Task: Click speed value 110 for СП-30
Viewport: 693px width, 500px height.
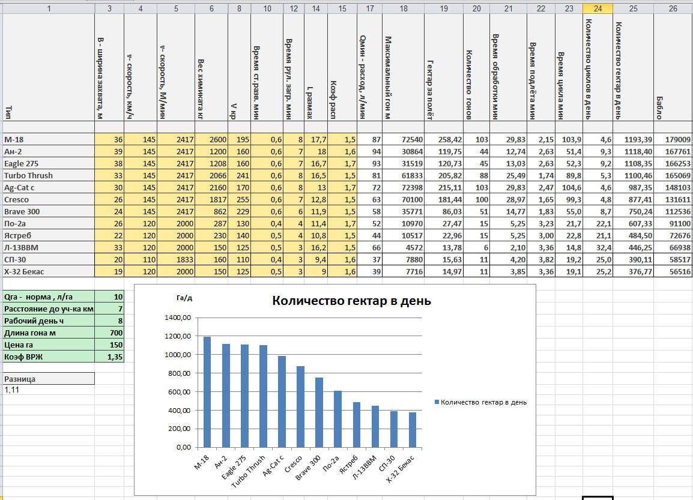Action: coord(141,259)
